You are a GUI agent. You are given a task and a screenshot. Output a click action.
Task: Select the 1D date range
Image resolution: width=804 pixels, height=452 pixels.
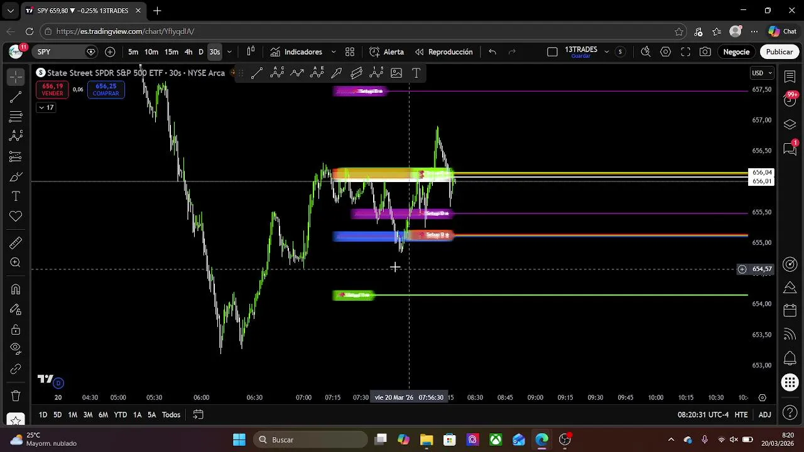pos(43,415)
